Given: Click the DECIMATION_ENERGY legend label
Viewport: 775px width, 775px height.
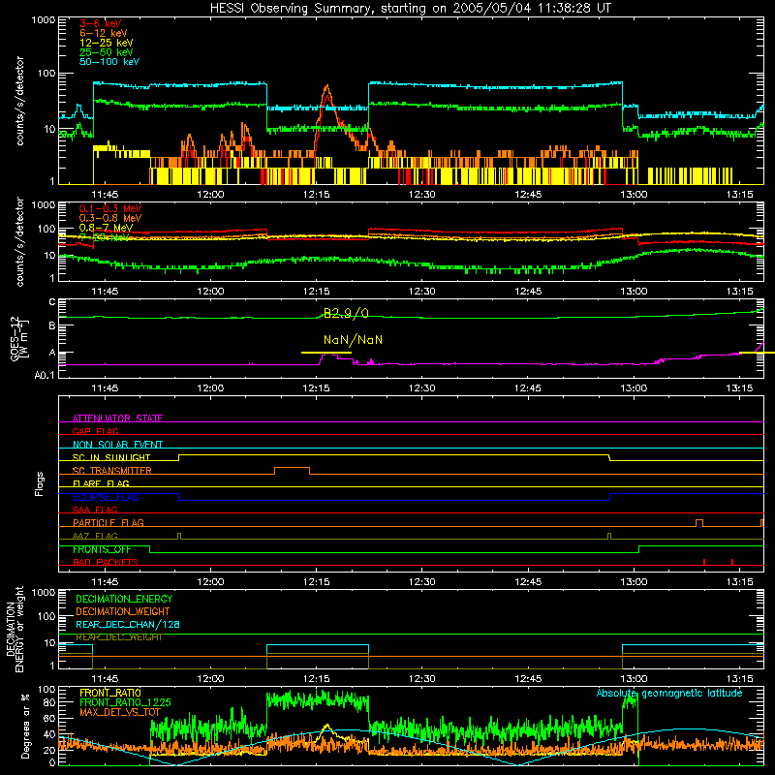Looking at the screenshot, I should tap(124, 599).
